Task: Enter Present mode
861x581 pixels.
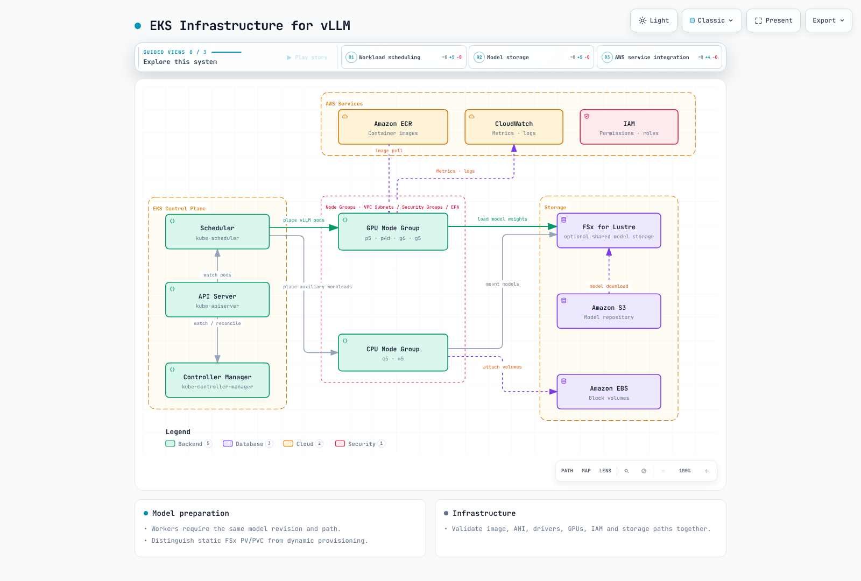Action: pos(773,20)
